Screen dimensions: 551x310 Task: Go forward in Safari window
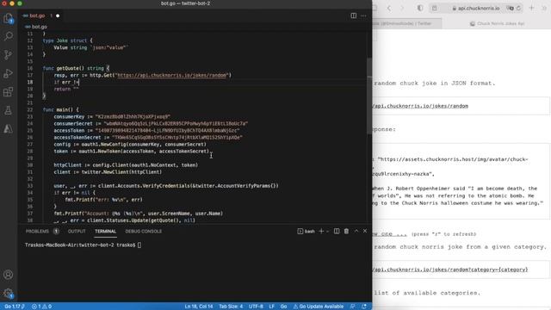click(402, 8)
